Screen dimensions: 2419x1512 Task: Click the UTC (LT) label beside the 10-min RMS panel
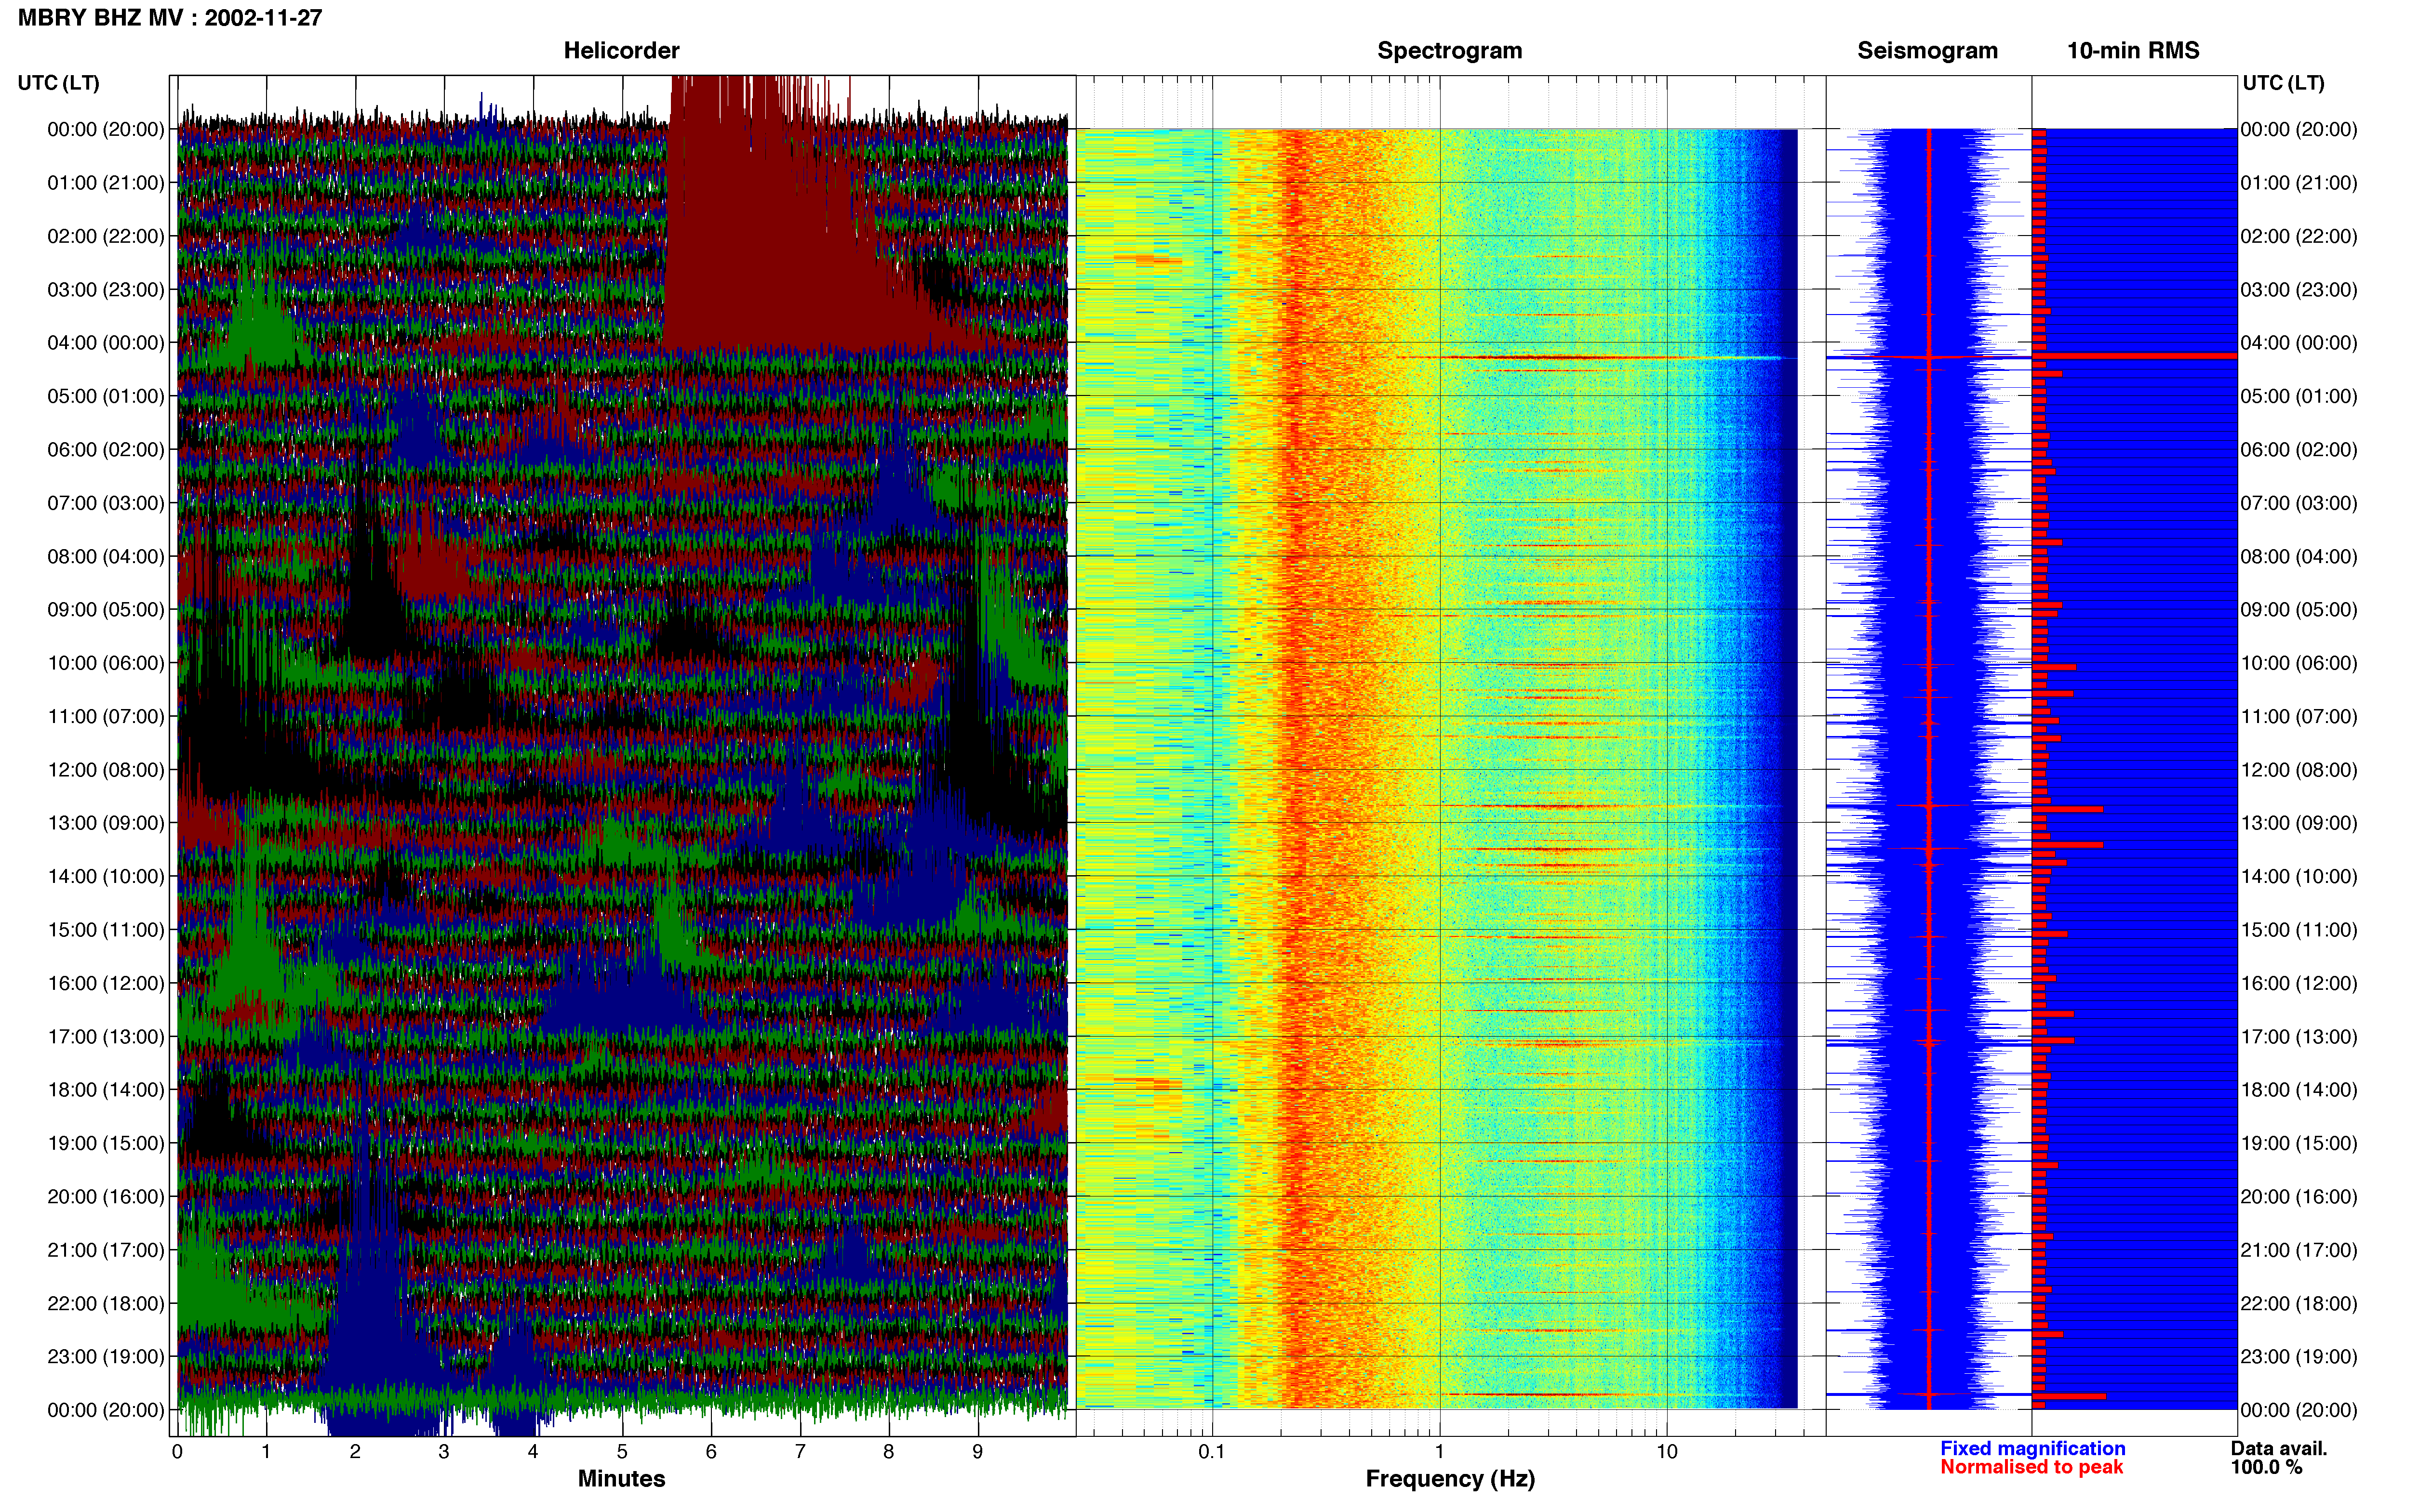pyautogui.click(x=2283, y=83)
